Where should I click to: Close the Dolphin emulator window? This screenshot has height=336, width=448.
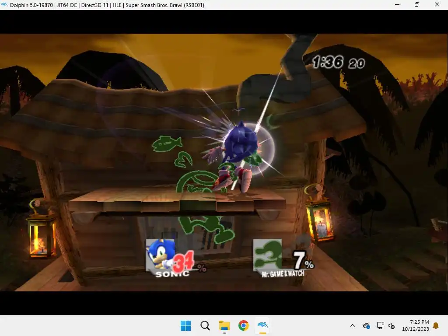click(437, 4)
